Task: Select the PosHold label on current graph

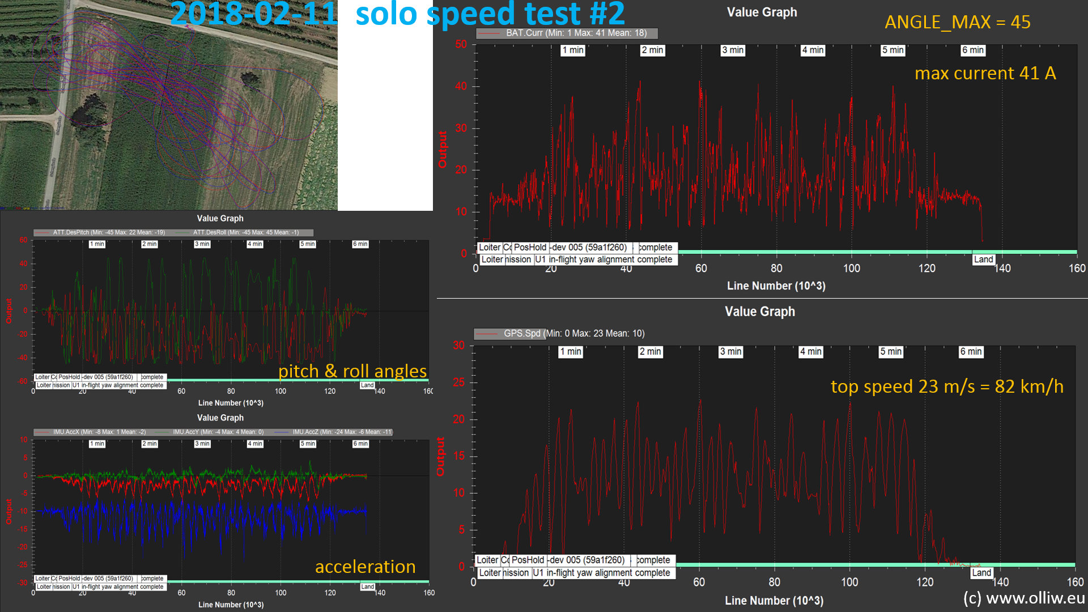Action: [530, 247]
